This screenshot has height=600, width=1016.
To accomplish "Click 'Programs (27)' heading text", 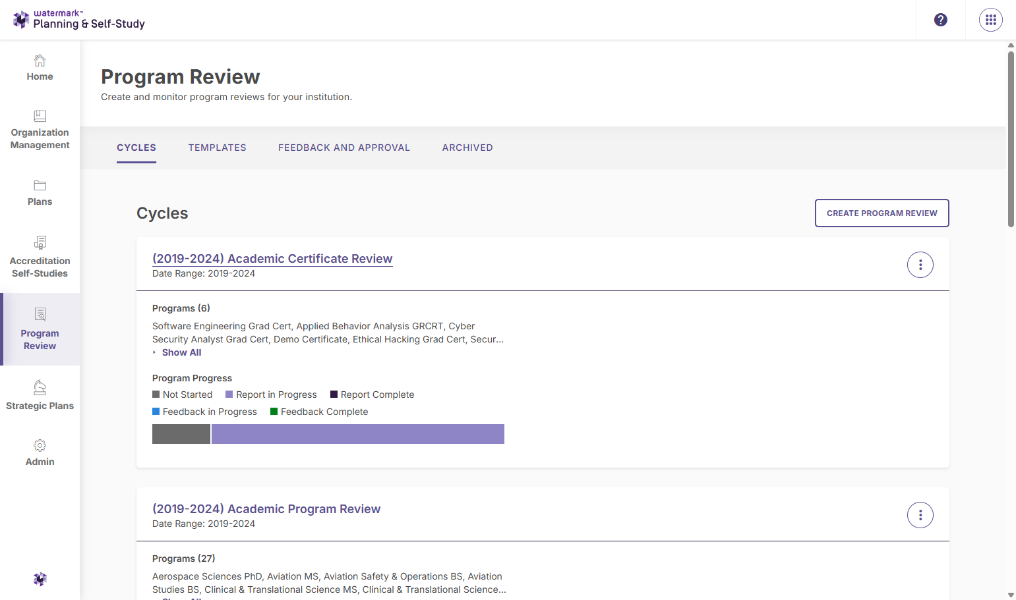I will click(184, 559).
